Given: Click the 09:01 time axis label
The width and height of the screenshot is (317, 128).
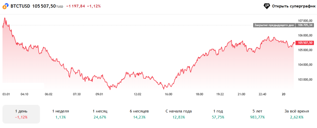Looking at the screenshot, I should pos(99,94).
